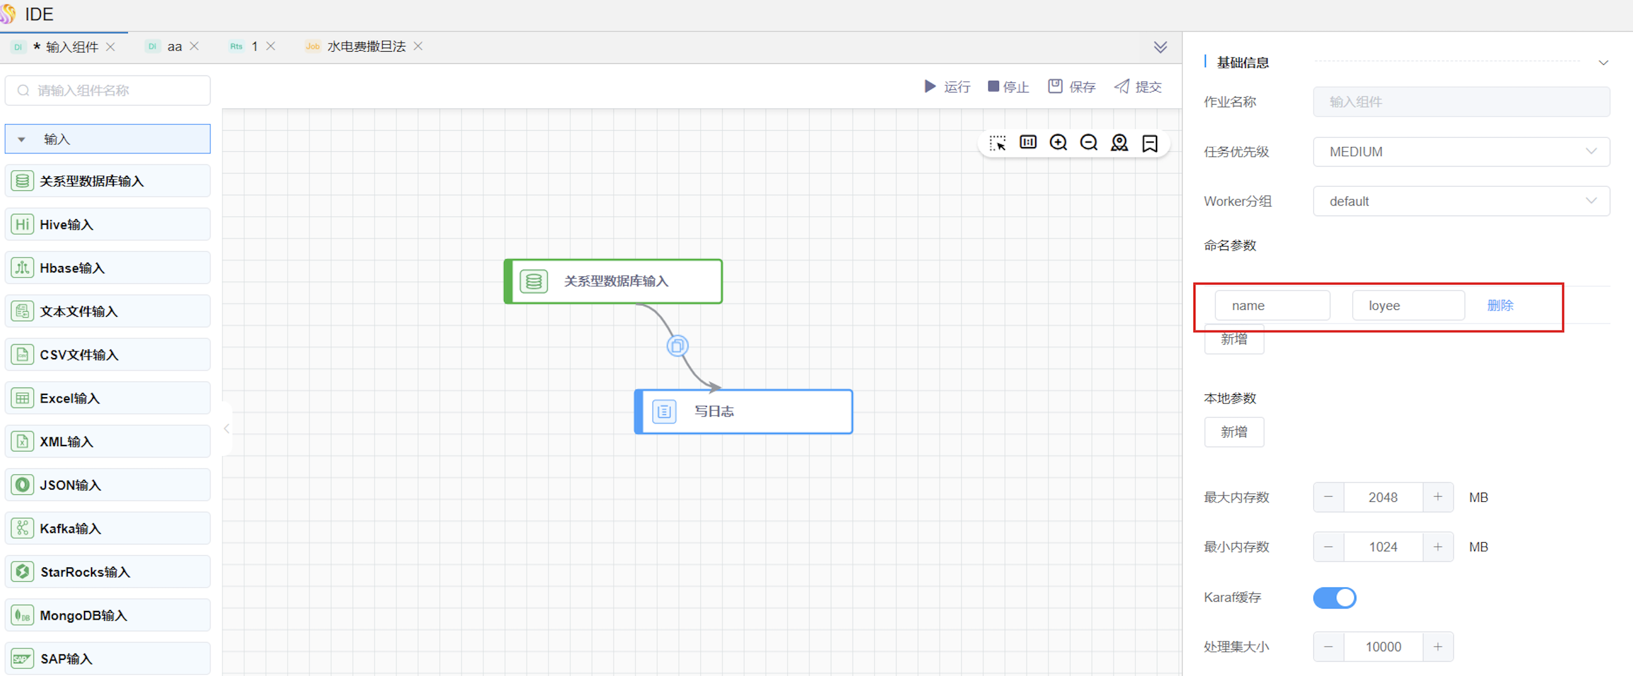Click the fit-to-screen canvas icon
The width and height of the screenshot is (1633, 676).
click(x=1028, y=143)
